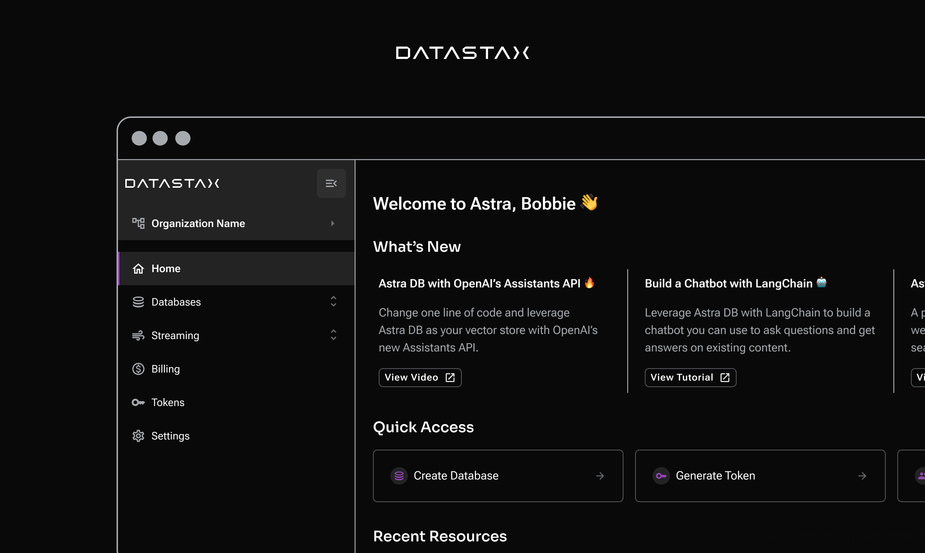
Task: Click the purple key icon on Generate Token
Action: [661, 476]
